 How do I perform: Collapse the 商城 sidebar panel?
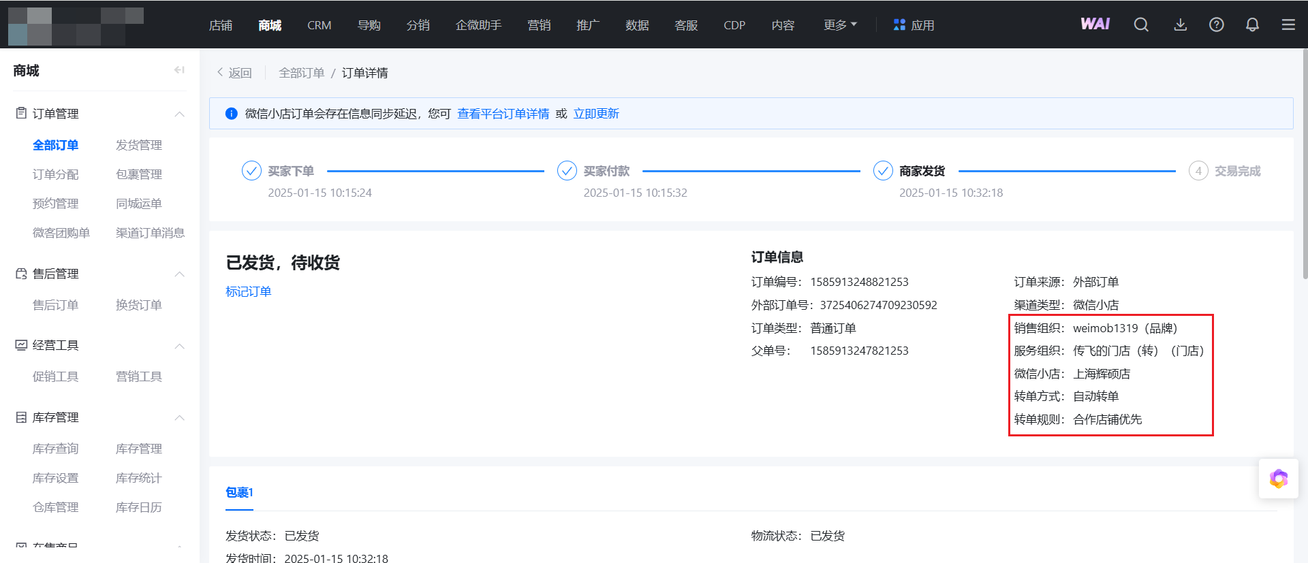click(179, 70)
